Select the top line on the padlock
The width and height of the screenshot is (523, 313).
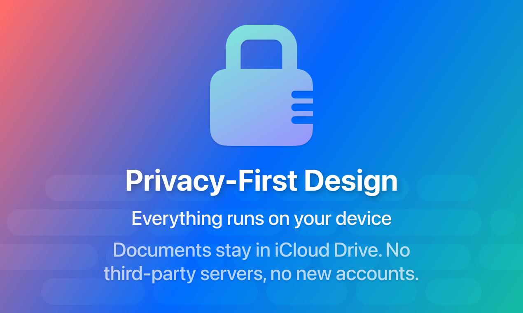point(302,94)
